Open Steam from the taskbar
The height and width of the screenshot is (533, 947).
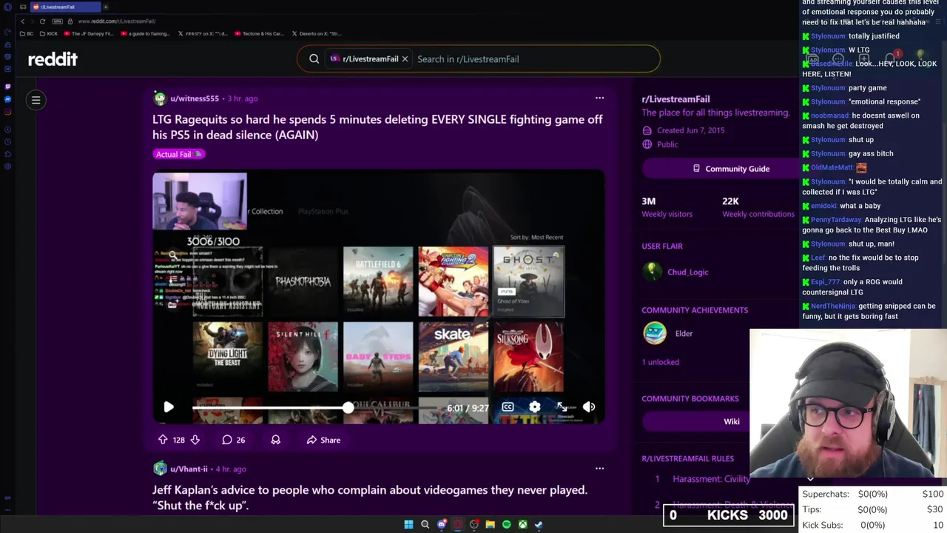(x=539, y=524)
